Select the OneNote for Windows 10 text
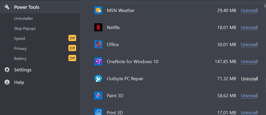 pos(133,62)
